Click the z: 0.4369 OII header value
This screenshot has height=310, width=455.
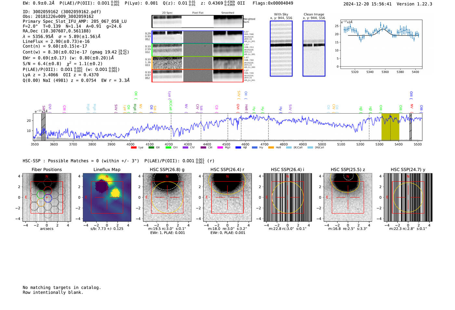coord(223,3)
